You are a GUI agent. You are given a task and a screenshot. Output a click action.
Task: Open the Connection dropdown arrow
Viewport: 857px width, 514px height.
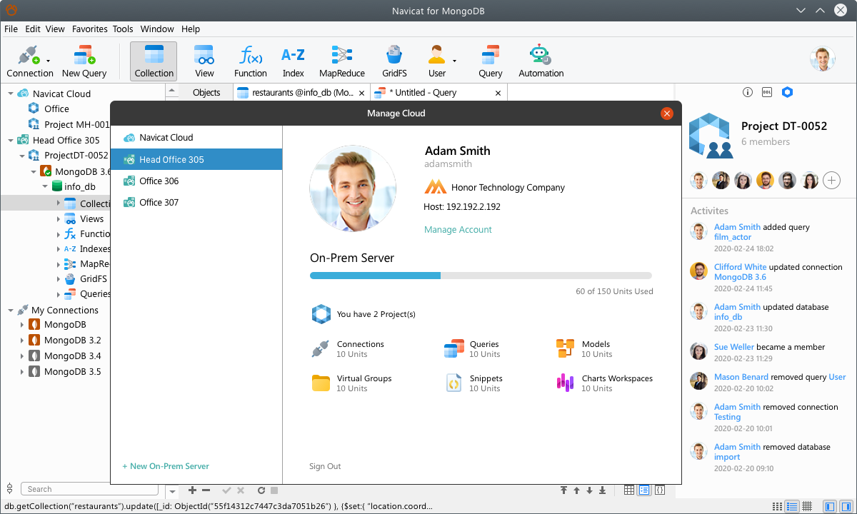point(48,61)
